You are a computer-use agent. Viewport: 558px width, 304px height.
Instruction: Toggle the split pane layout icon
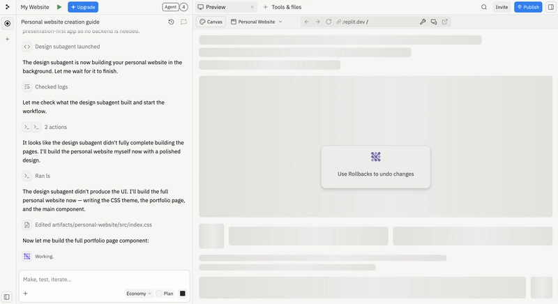click(551, 7)
